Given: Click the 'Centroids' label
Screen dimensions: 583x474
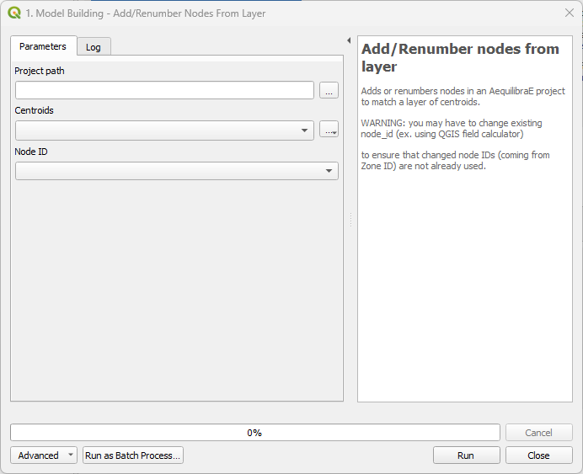Looking at the screenshot, I should [x=35, y=110].
